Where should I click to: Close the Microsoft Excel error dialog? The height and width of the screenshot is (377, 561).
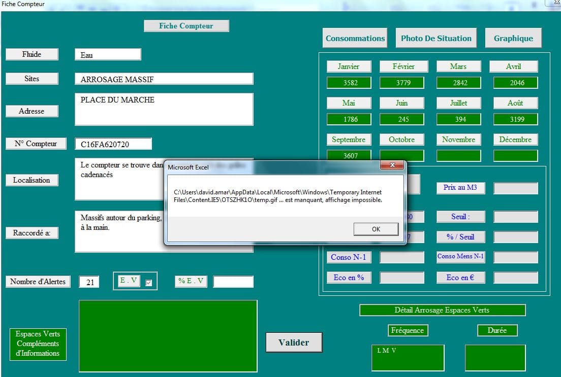[392, 165]
